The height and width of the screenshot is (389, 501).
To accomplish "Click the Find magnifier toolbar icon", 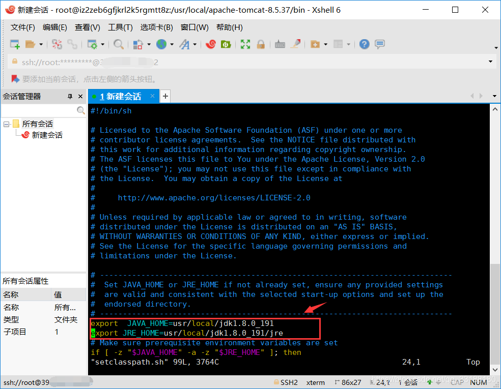I will pyautogui.click(x=119, y=44).
